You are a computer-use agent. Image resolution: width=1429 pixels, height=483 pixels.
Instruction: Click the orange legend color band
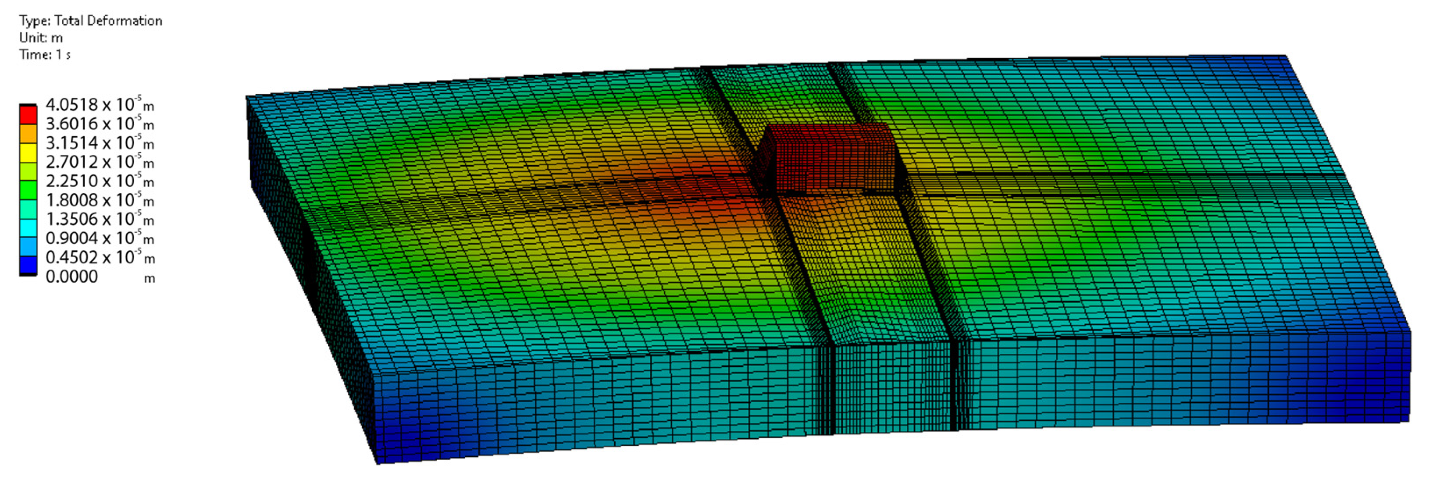point(29,134)
